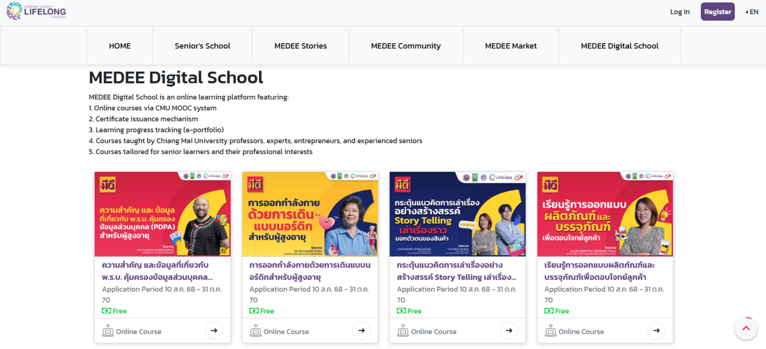The width and height of the screenshot is (766, 349).
Task: Click the Free money icon on Story Telling card
Action: [401, 311]
